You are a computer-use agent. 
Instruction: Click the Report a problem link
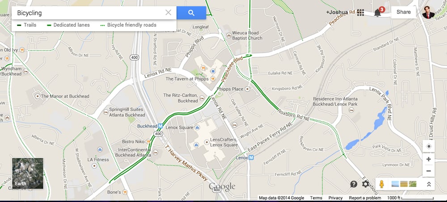[x=365, y=198]
